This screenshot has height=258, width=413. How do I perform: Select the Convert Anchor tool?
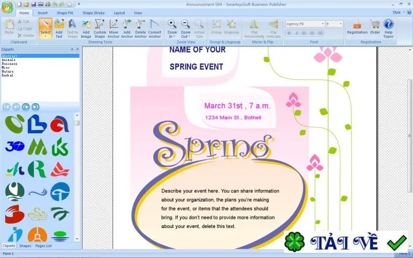click(x=154, y=28)
